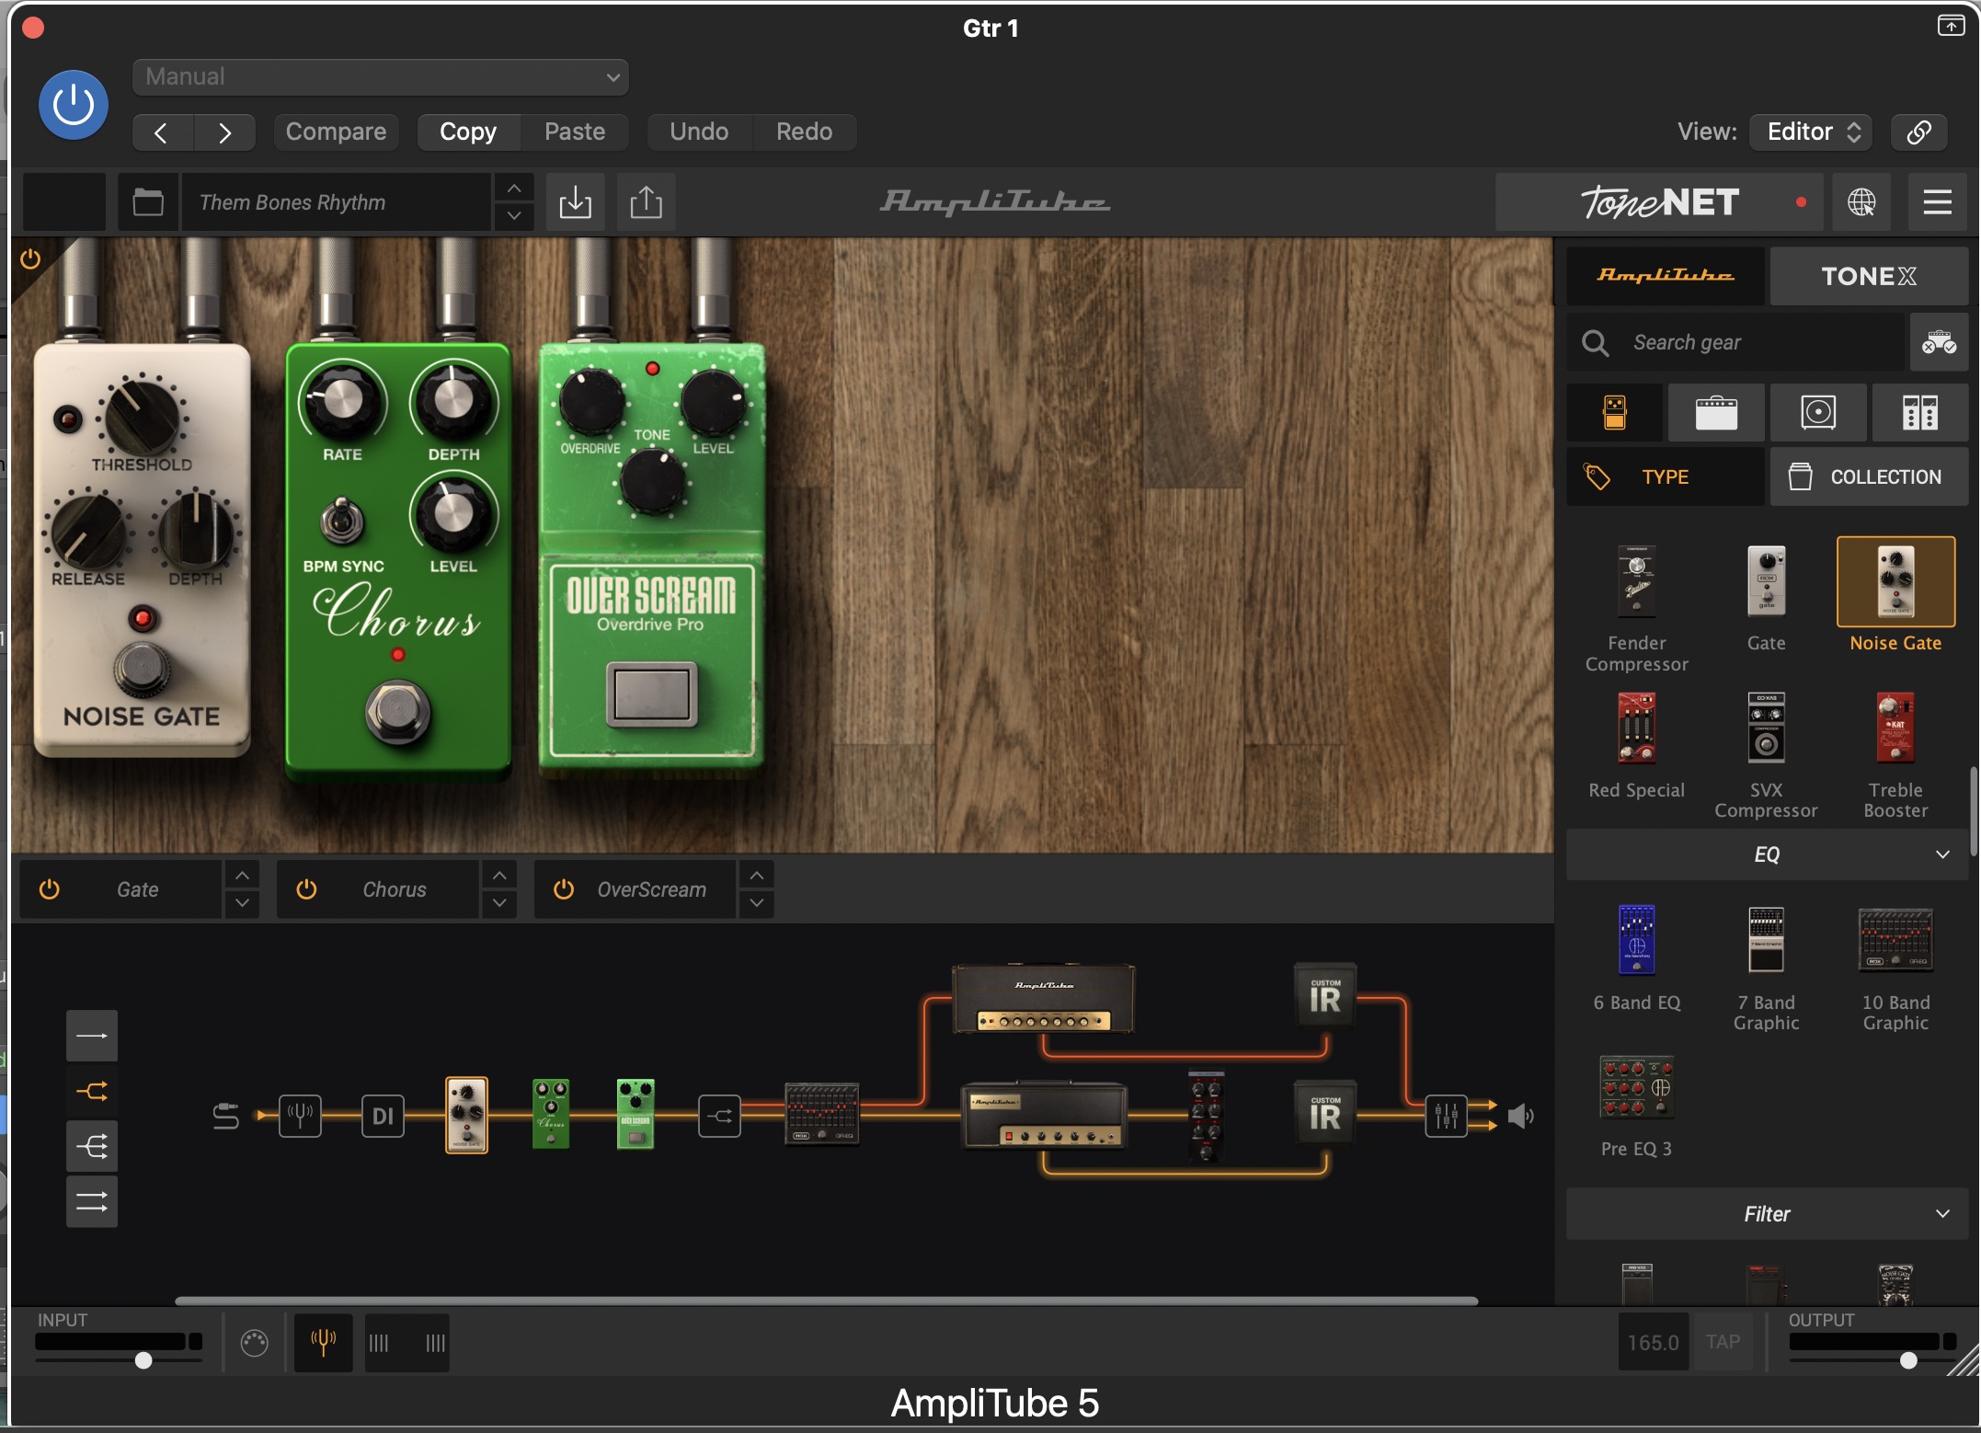Click the export preset share icon
Screen dimensions: 1981x1433
point(646,201)
